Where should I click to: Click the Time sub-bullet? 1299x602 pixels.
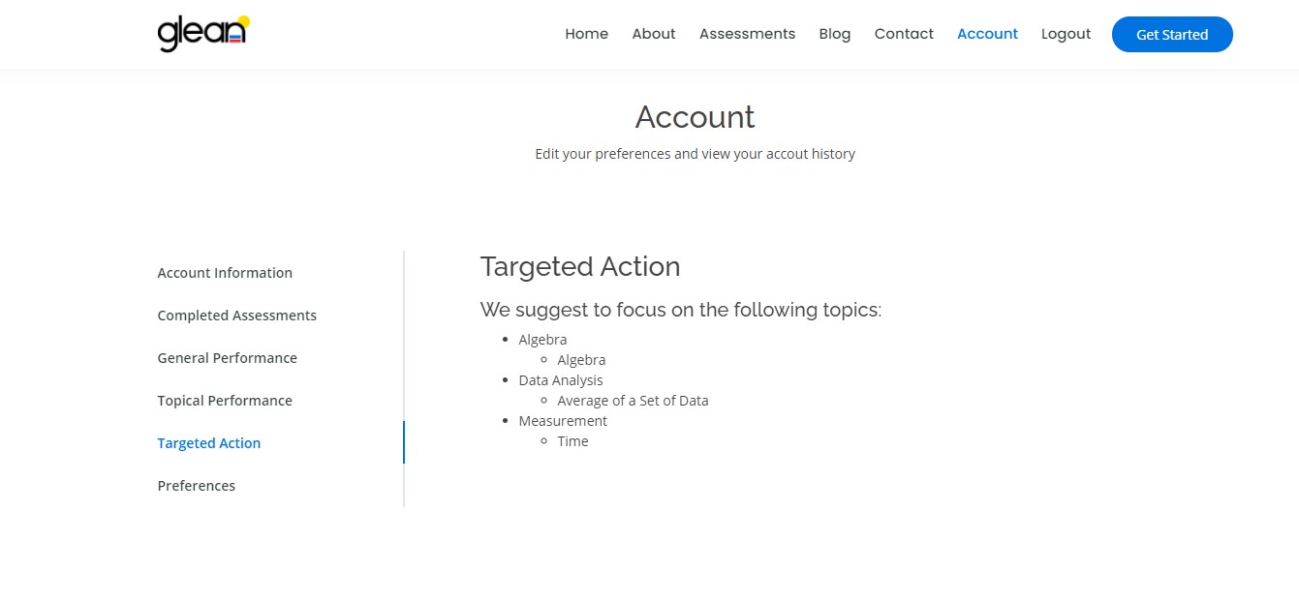coord(572,441)
